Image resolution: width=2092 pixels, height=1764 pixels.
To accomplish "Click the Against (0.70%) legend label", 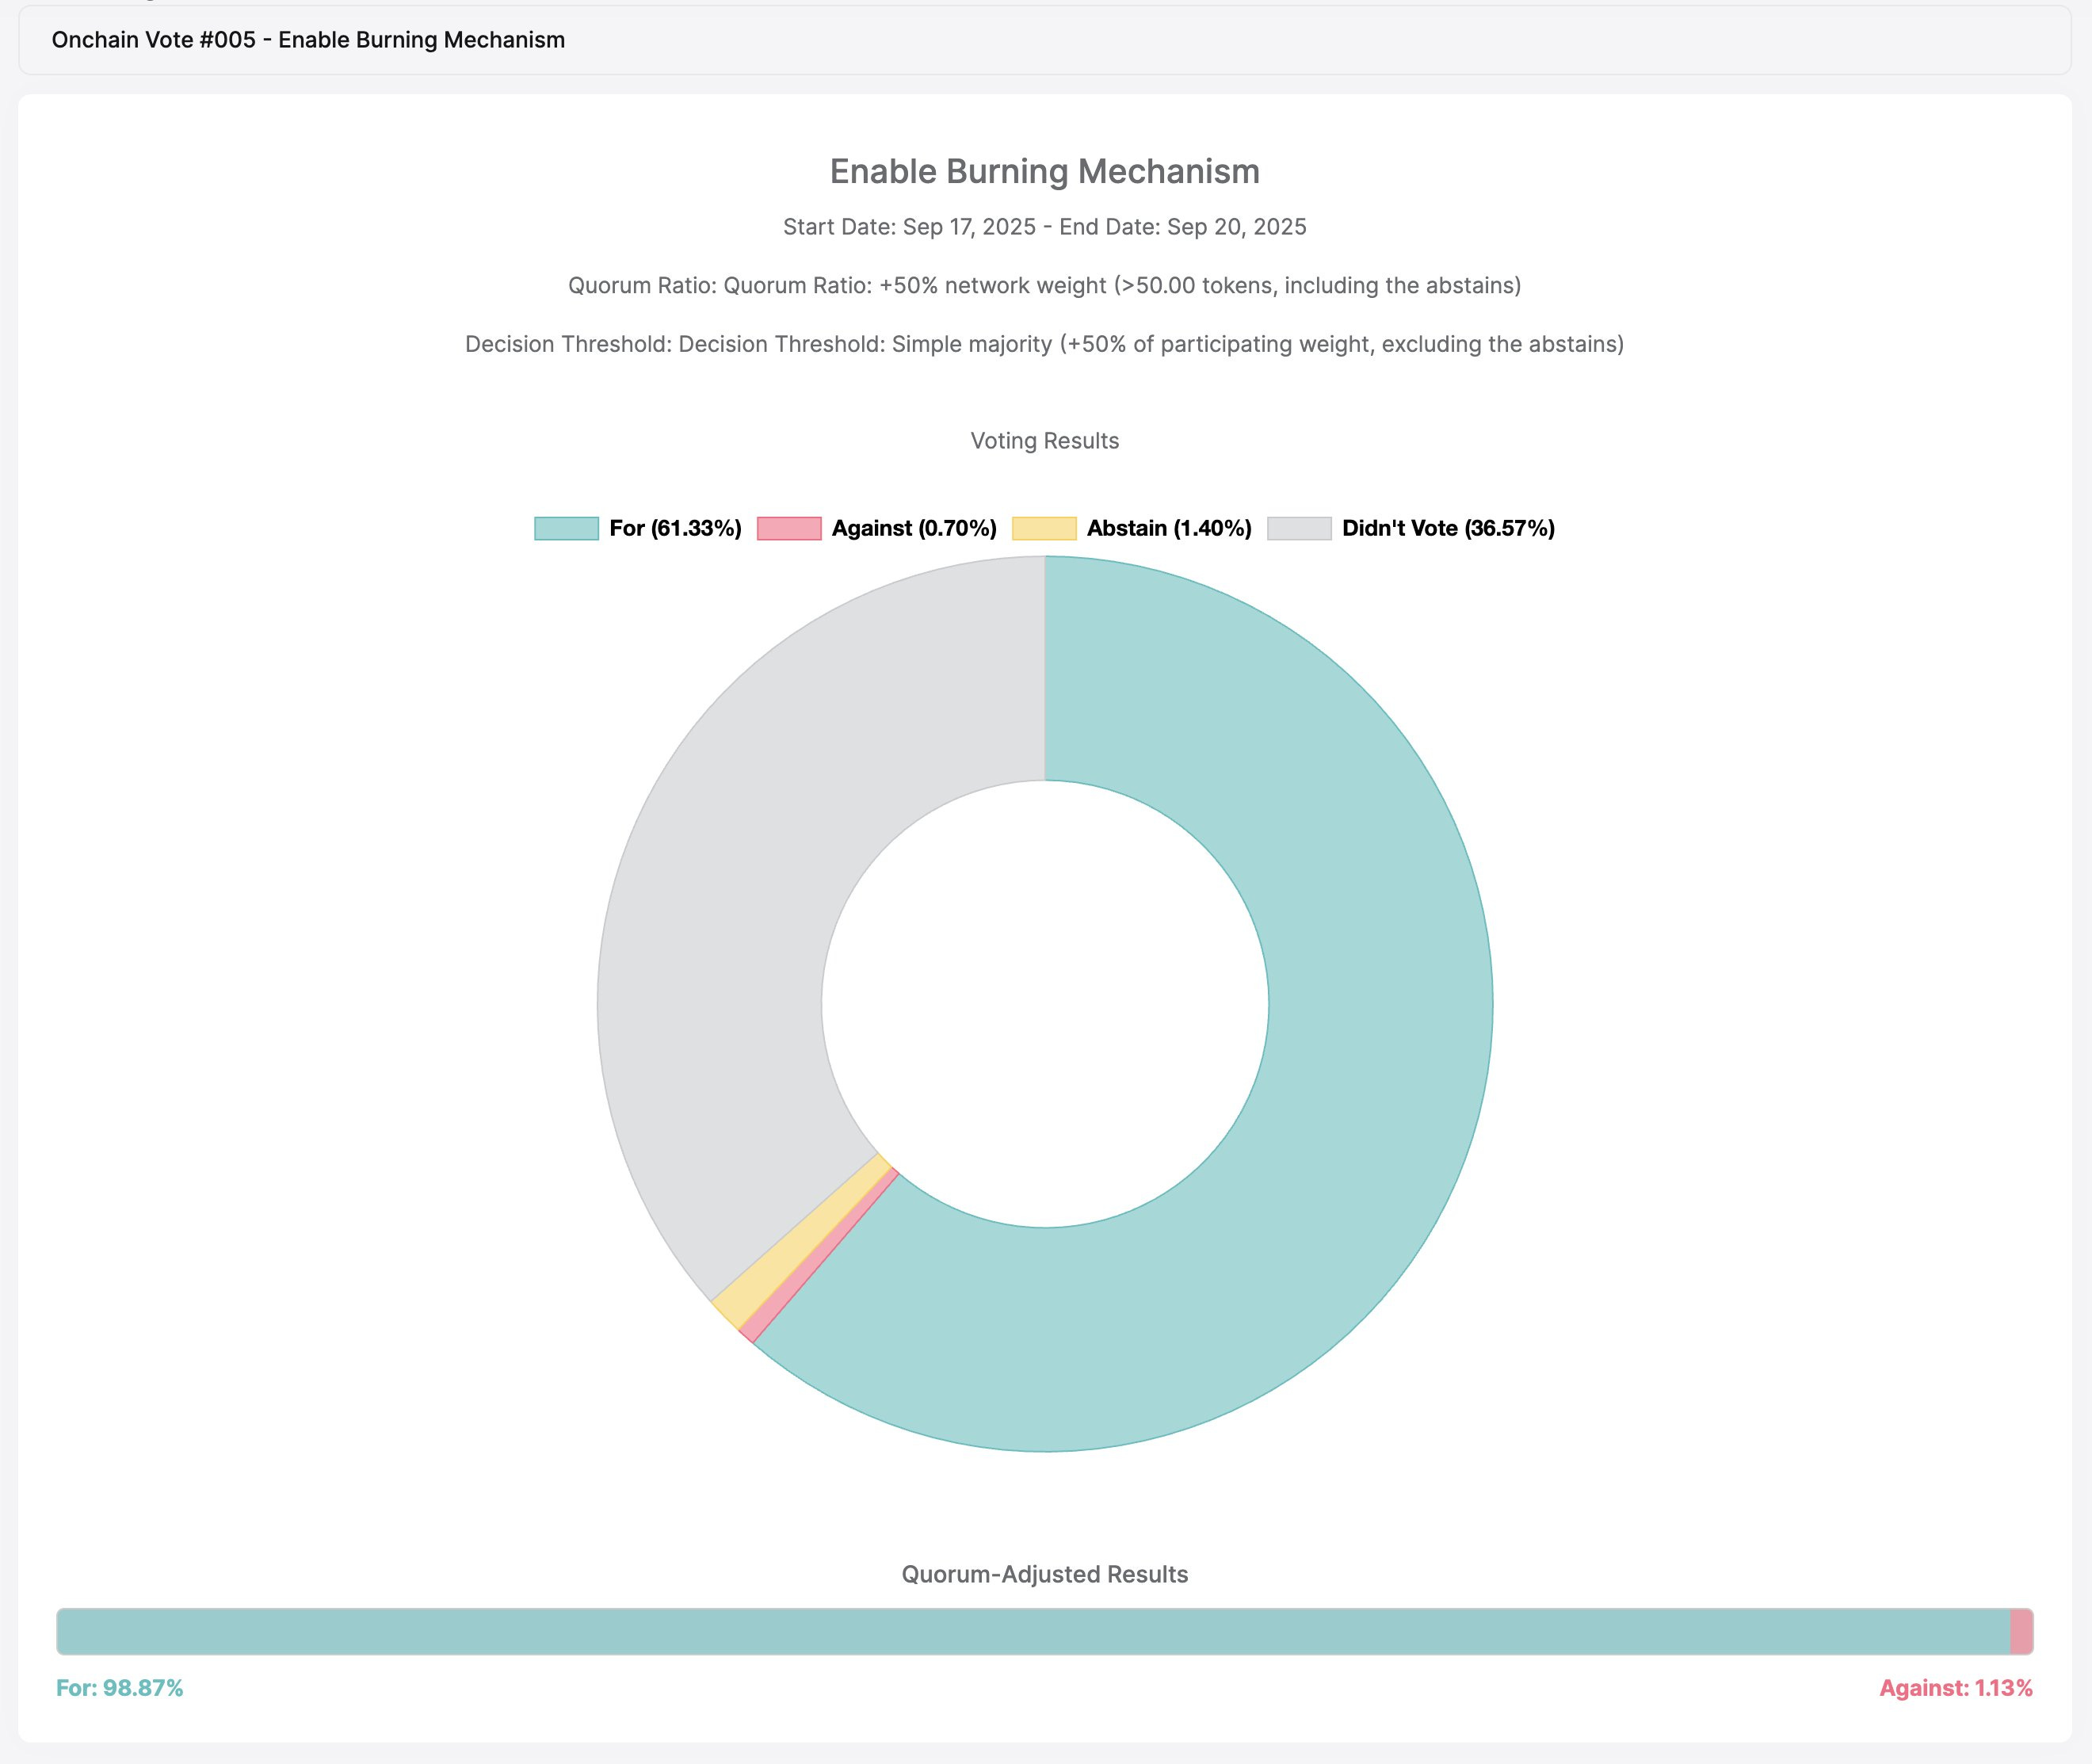I will coord(914,528).
